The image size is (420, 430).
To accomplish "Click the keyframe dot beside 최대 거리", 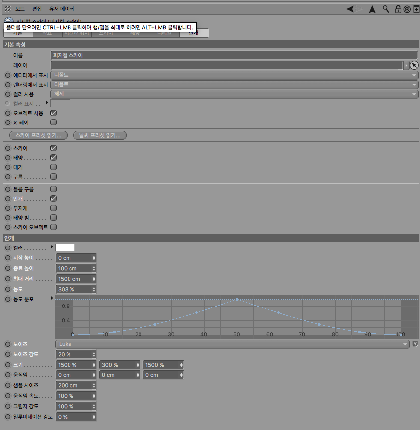I will (8, 279).
